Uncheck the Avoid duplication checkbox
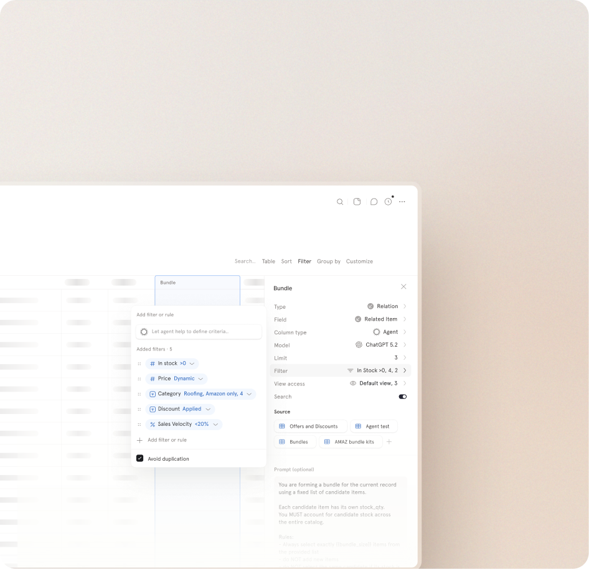Screen dimensions: 589x569 140,458
